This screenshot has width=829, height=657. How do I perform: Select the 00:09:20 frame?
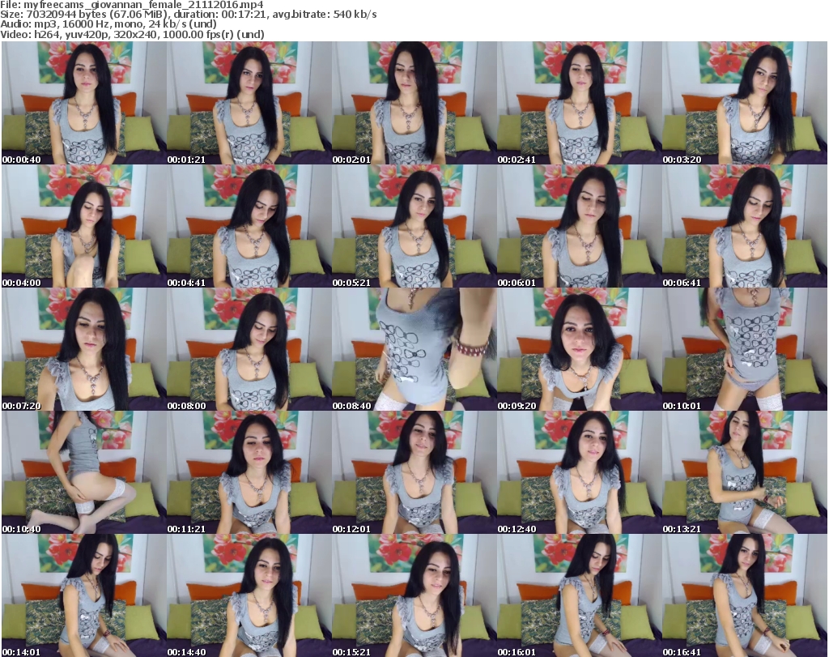pyautogui.click(x=579, y=350)
